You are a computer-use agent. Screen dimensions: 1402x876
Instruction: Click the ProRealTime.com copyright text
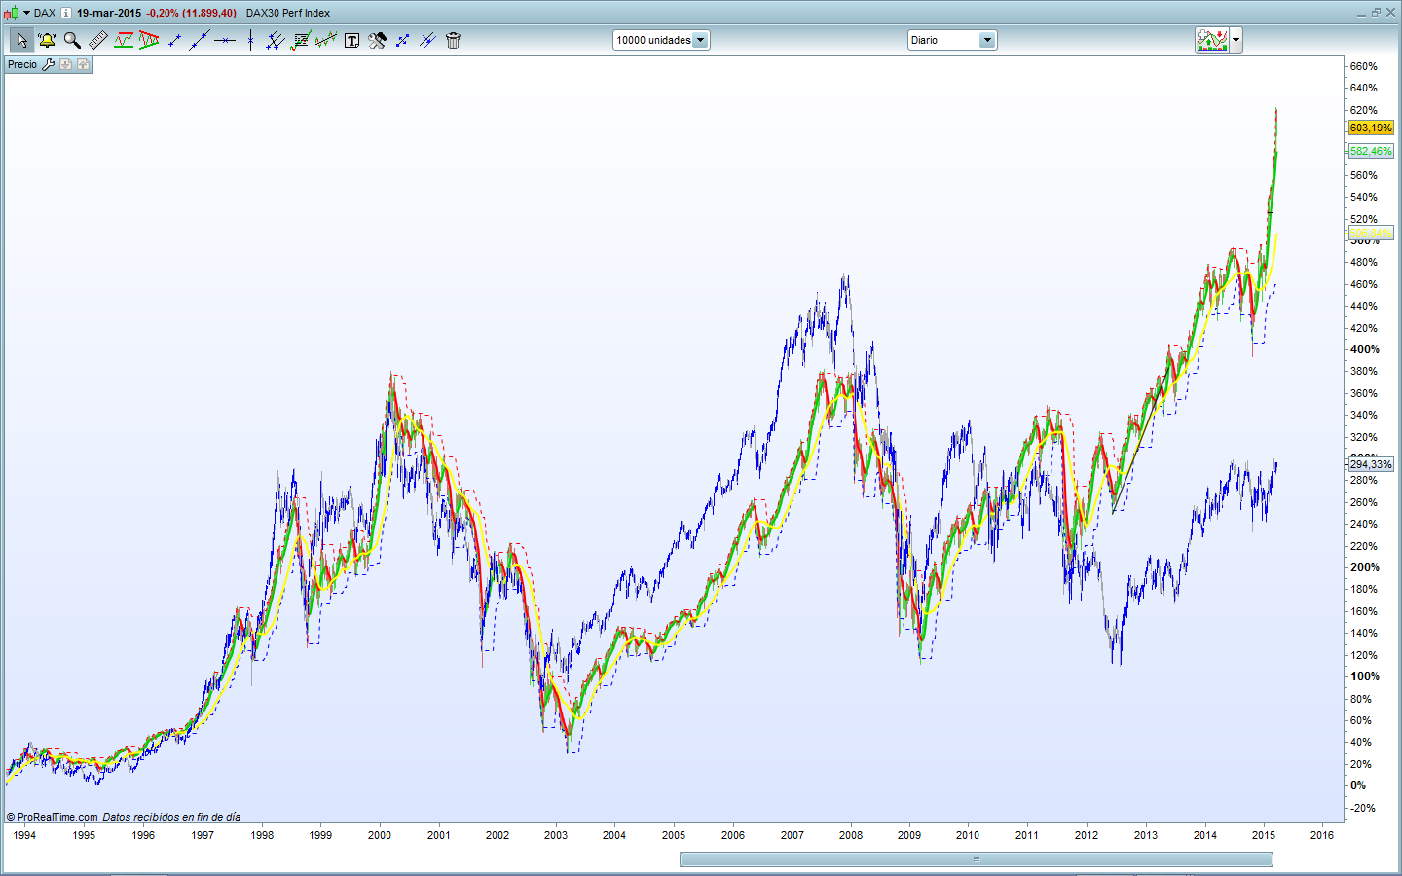53,817
